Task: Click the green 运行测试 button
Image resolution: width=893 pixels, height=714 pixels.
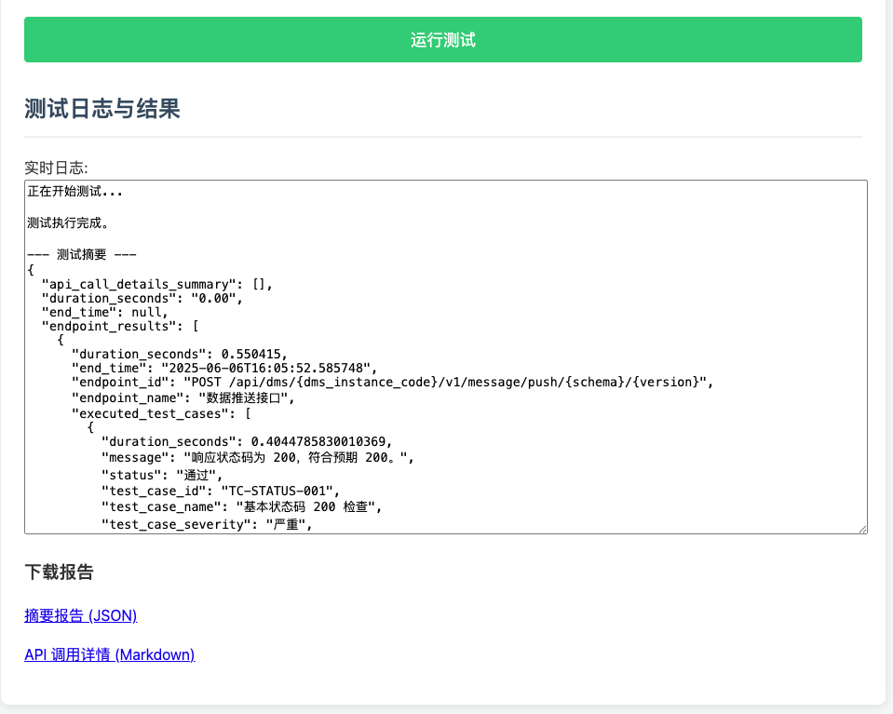Action: (x=442, y=40)
